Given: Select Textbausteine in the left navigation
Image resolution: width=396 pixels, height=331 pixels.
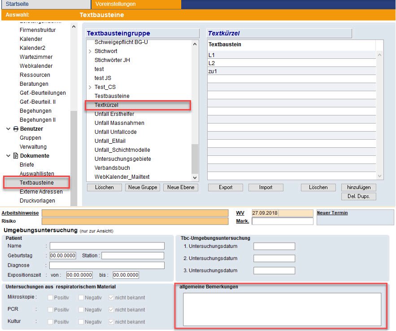Looking at the screenshot, I should [x=37, y=183].
